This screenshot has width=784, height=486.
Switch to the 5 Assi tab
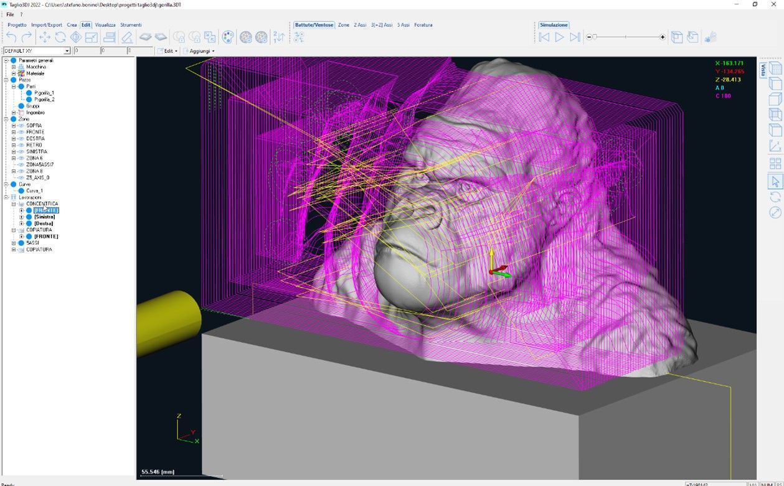404,25
